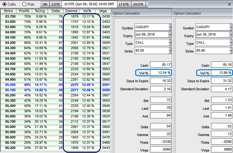Image resolution: width=233 pixels, height=153 pixels.
Task: Click the Standard Deviation field showing 4.17
Action: click(x=222, y=89)
